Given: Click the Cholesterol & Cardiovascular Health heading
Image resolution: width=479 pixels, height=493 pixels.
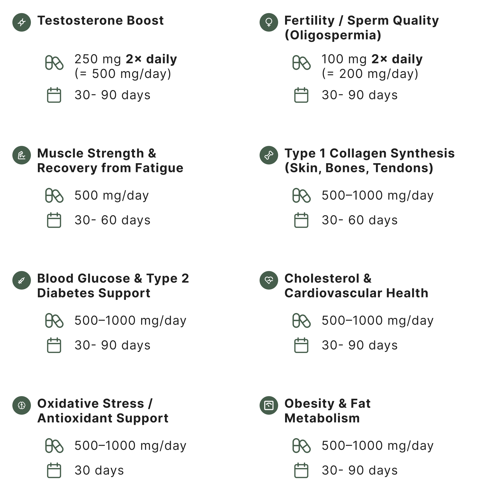Looking at the screenshot, I should [356, 286].
